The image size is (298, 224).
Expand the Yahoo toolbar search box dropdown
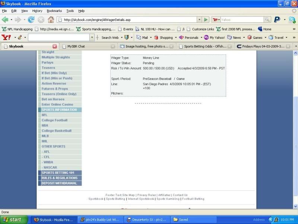pyautogui.click(x=92, y=37)
